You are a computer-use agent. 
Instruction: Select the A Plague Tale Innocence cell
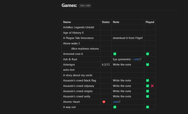coord(81,38)
